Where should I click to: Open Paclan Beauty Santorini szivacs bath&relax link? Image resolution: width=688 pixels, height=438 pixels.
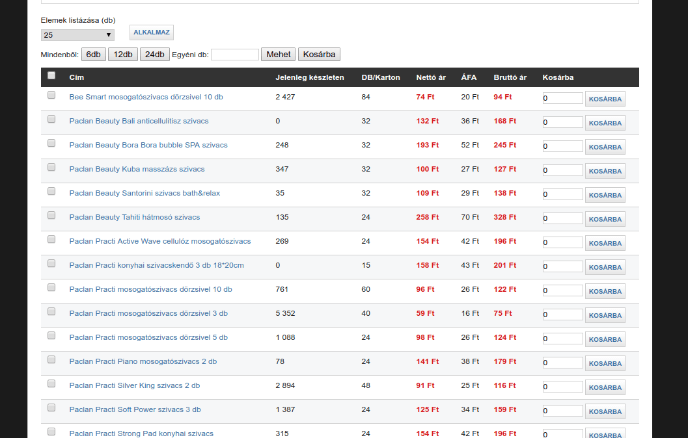tap(144, 193)
